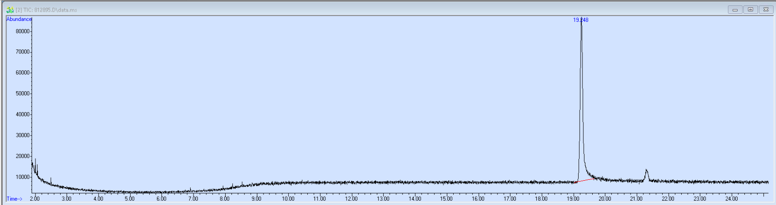776x205 pixels.
Task: Click the Time--> x-axis label
Action: [x=14, y=199]
